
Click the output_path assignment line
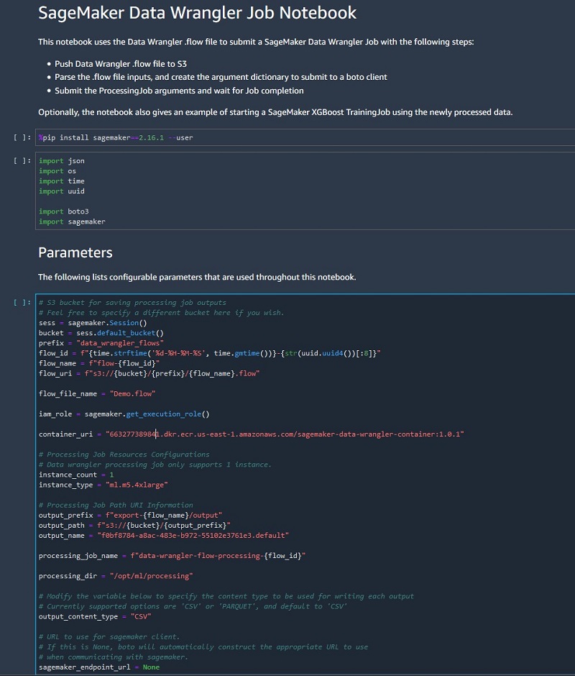[x=134, y=526]
